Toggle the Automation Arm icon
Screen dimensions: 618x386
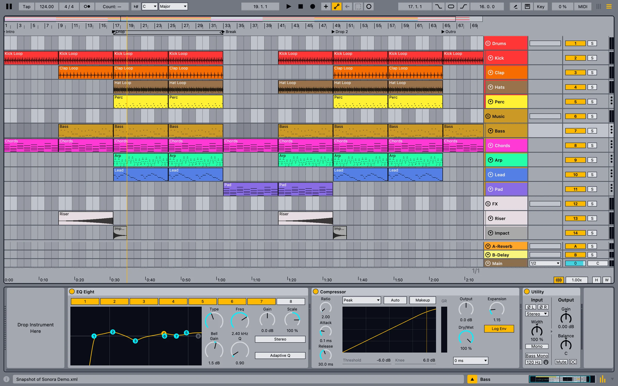click(x=337, y=6)
